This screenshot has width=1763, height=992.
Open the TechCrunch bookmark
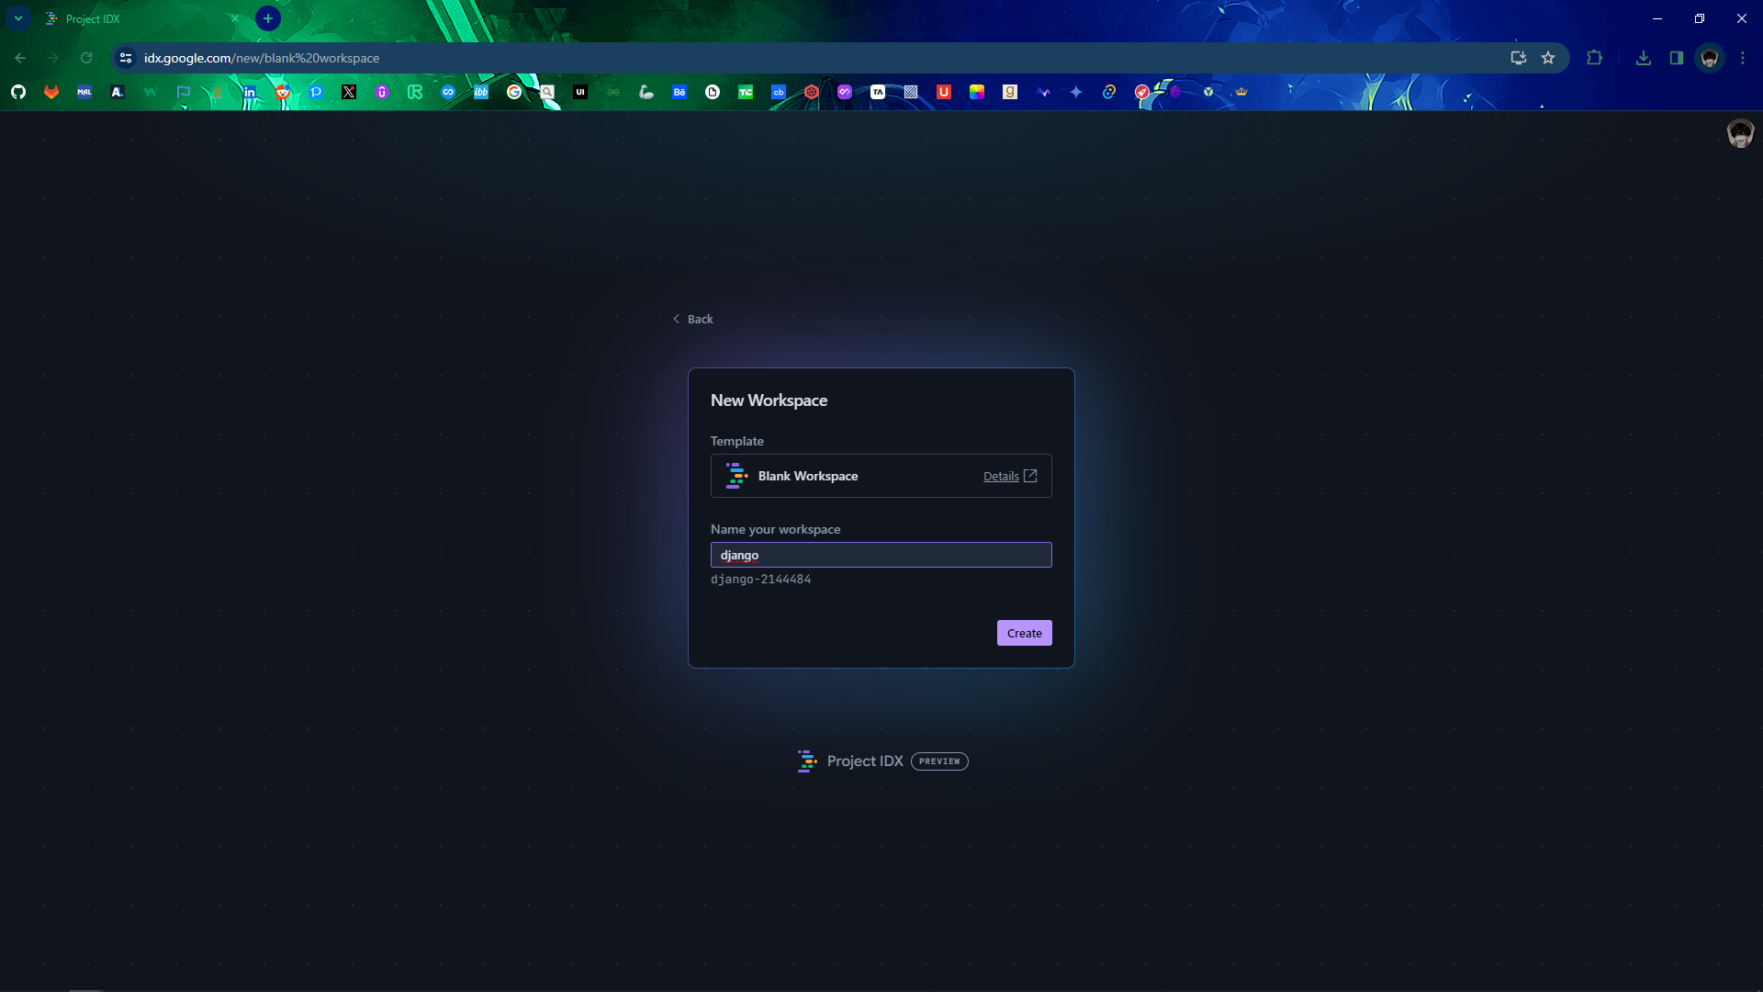(746, 92)
